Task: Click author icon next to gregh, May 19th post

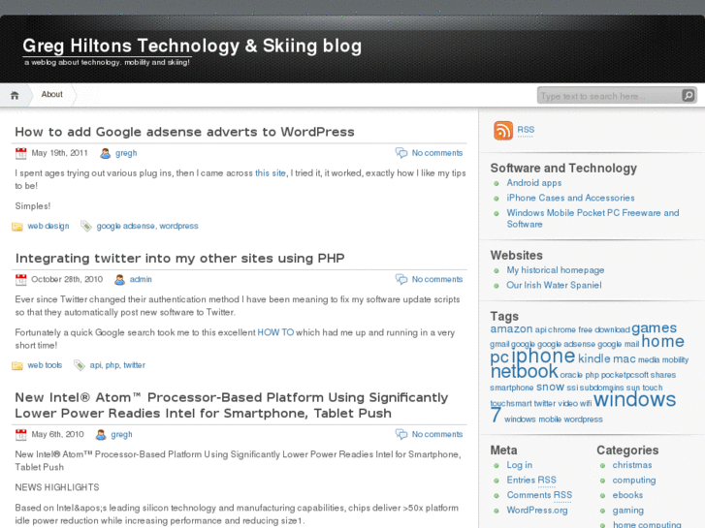Action: 105,153
